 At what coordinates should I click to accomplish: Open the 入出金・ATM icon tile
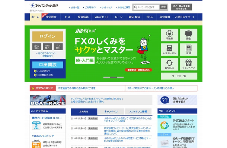pos(170,50)
